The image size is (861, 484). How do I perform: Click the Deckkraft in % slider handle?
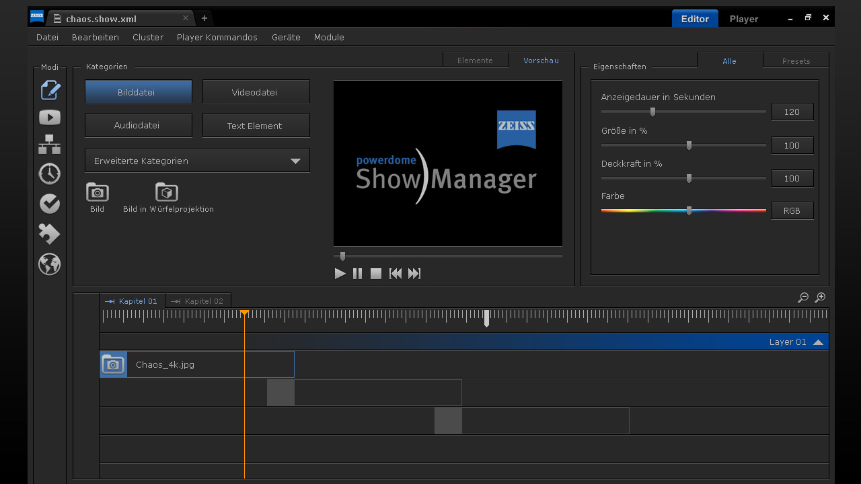(689, 178)
